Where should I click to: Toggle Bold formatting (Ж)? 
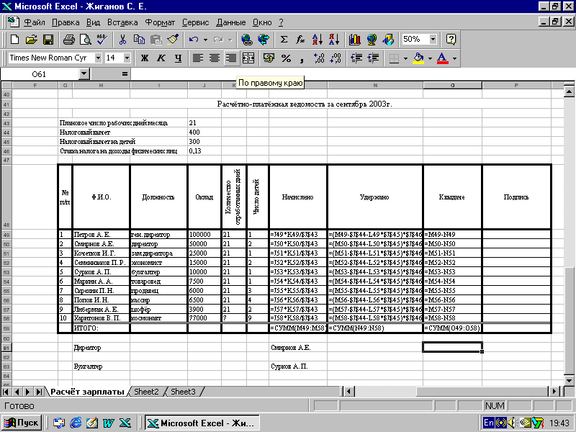[x=144, y=58]
